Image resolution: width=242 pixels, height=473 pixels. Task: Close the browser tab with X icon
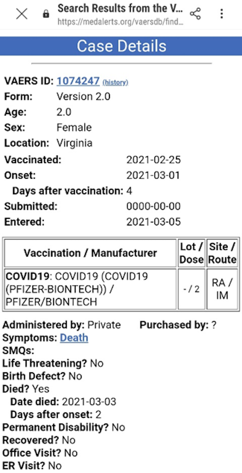[x=21, y=14]
